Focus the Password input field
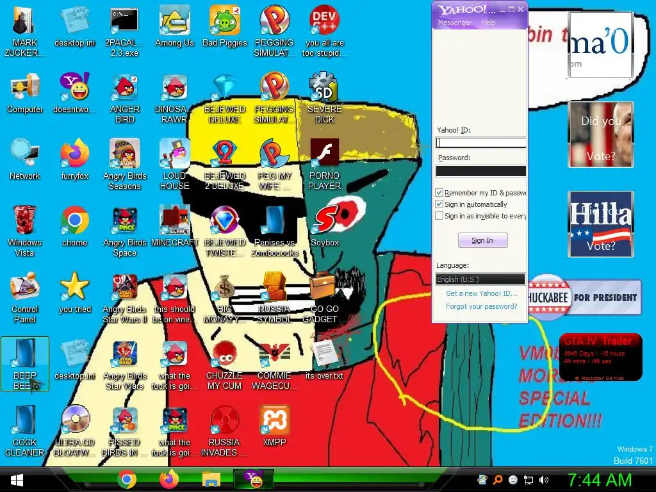Image resolution: width=656 pixels, height=492 pixels. [x=480, y=170]
